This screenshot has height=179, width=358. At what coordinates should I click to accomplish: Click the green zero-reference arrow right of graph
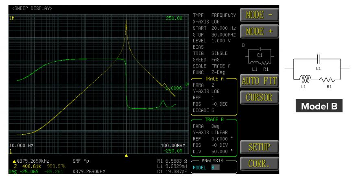pos(187,85)
